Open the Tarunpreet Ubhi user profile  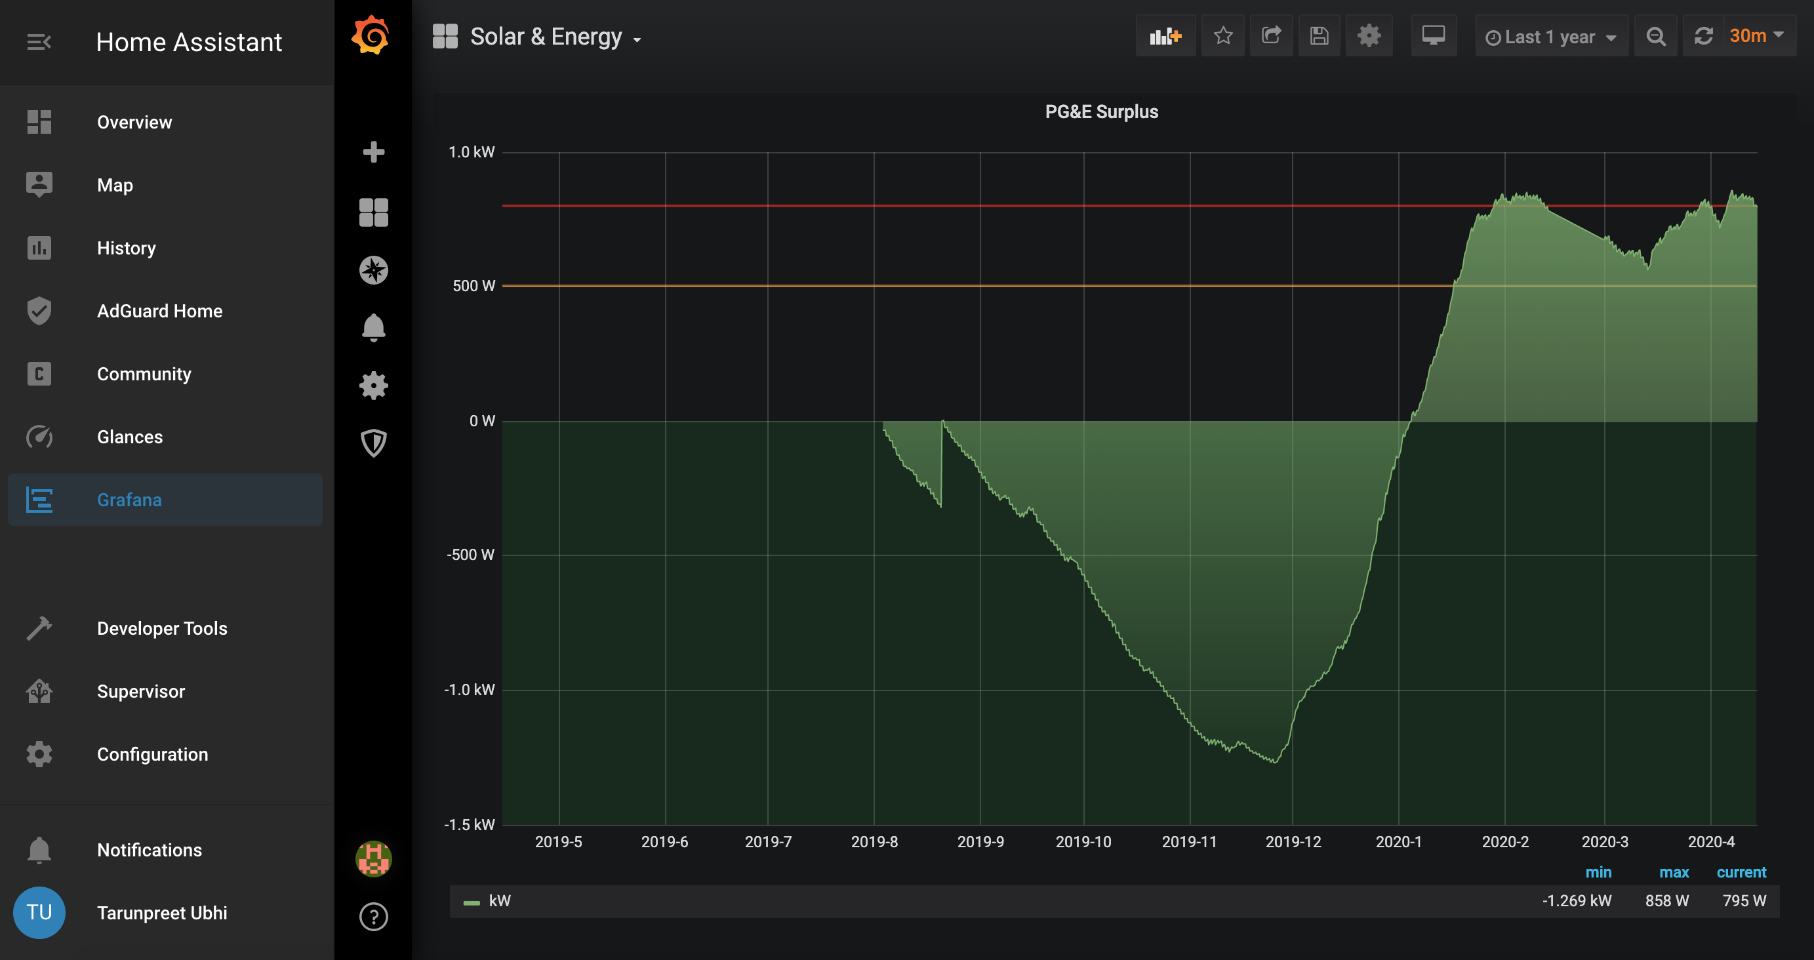162,913
